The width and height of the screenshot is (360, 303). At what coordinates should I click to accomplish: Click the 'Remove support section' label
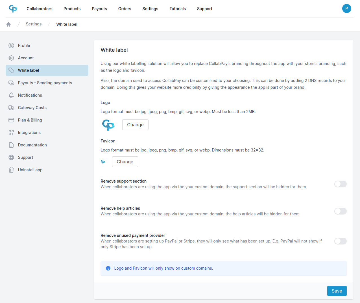tap(124, 181)
